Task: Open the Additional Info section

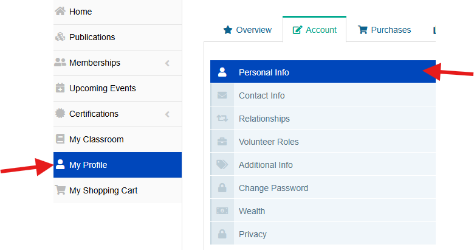Action: [323, 164]
